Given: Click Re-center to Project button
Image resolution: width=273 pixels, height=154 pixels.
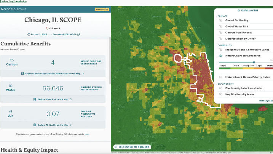Looking at the screenshot, I should pyautogui.click(x=132, y=147).
